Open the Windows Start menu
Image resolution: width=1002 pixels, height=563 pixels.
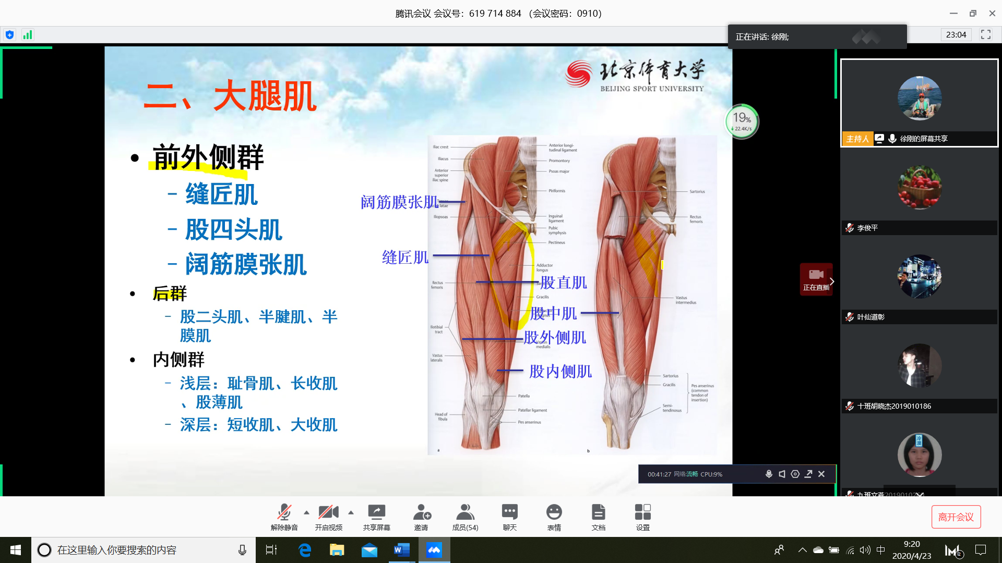coord(15,549)
